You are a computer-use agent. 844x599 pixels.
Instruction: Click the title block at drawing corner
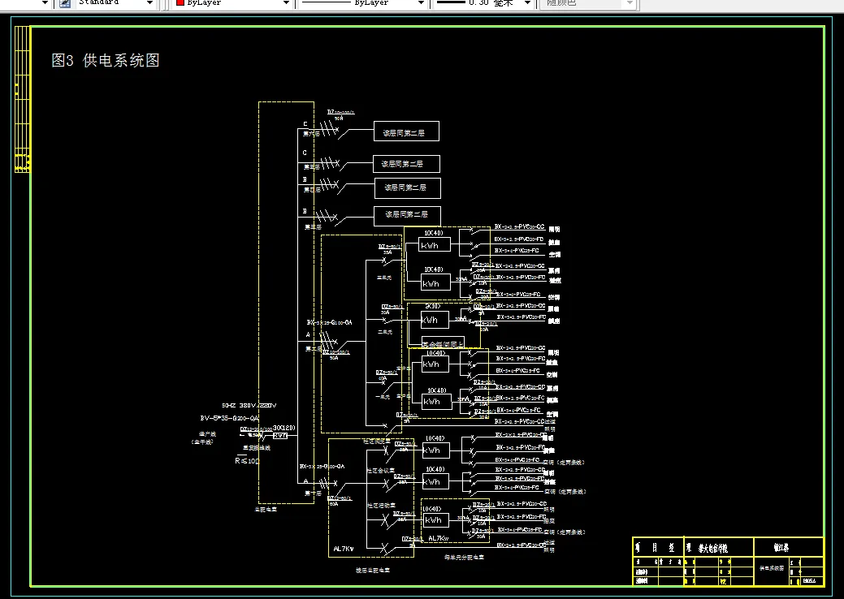point(729,562)
